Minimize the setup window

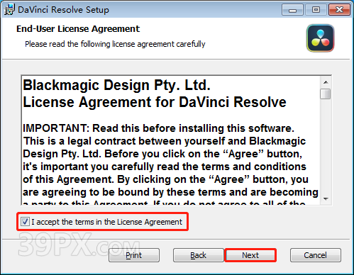pos(292,10)
